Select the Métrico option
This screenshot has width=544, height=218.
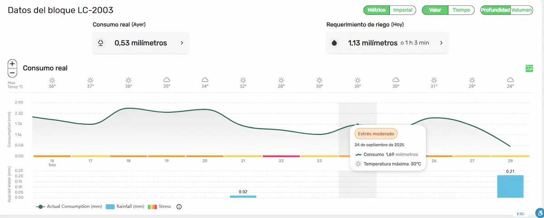point(377,10)
